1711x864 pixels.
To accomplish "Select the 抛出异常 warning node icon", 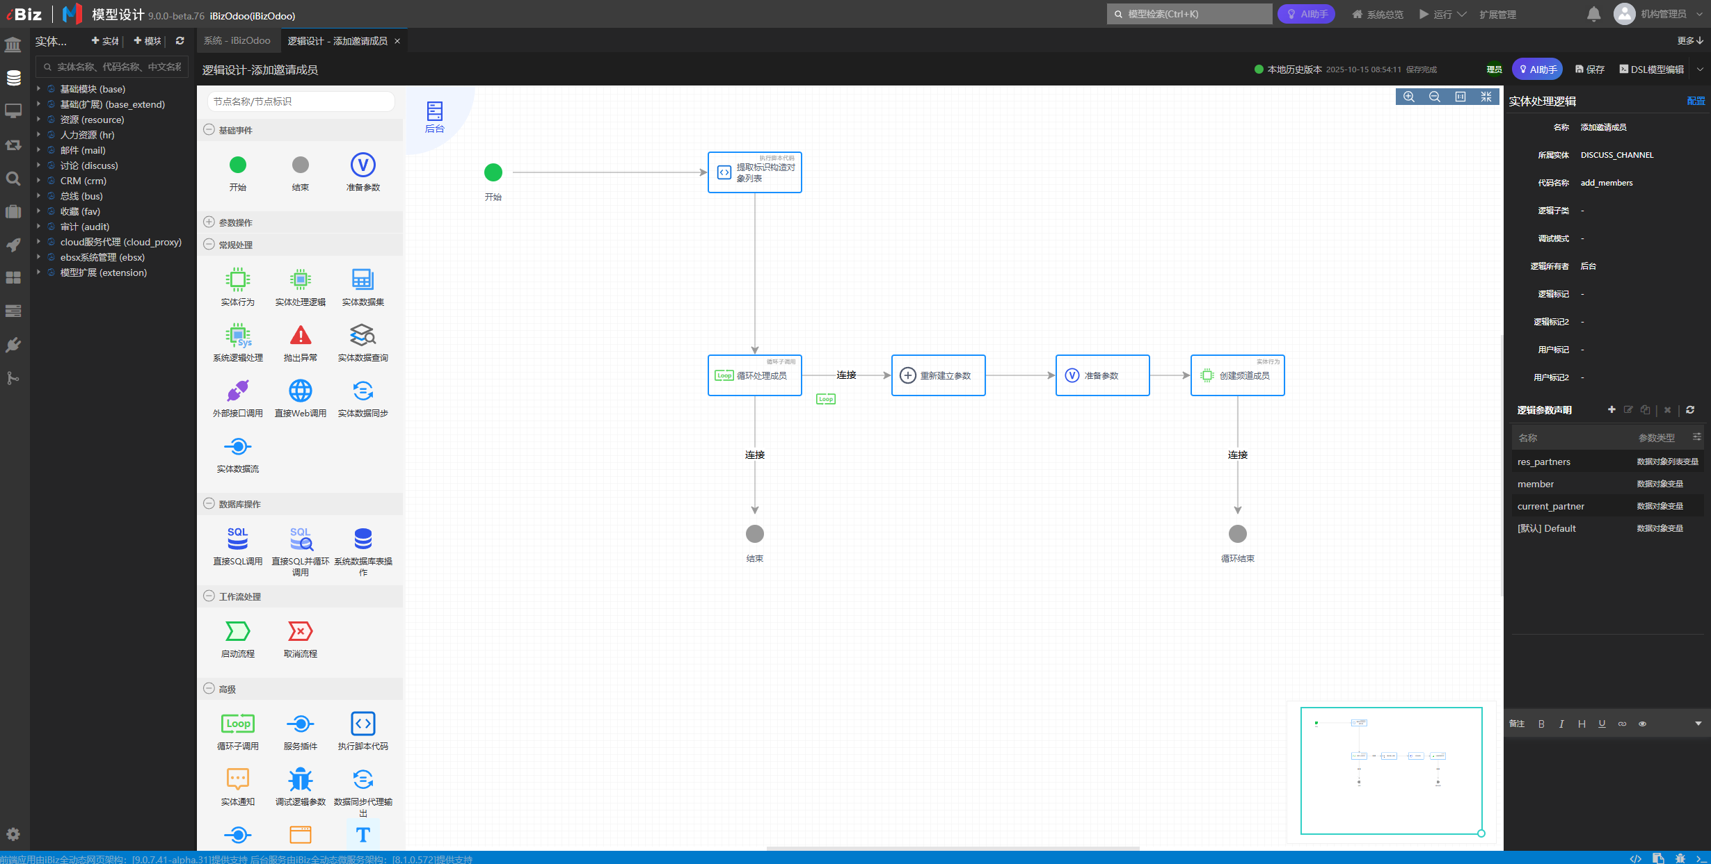I will 300,336.
